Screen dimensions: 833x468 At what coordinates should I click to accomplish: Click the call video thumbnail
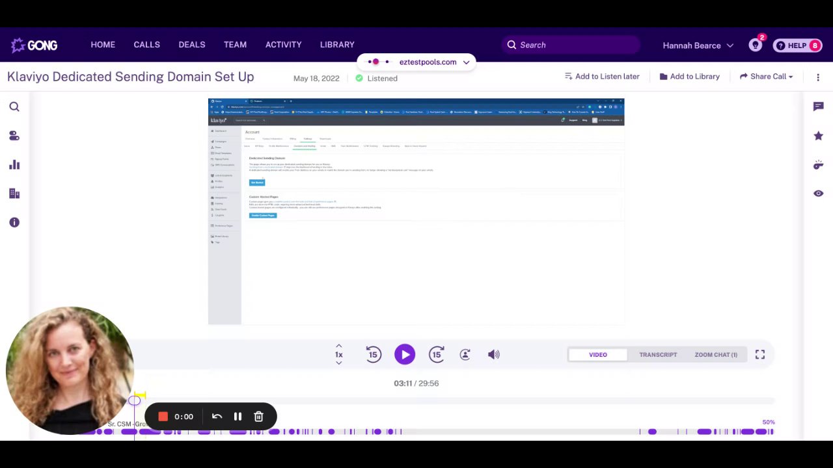(416, 211)
